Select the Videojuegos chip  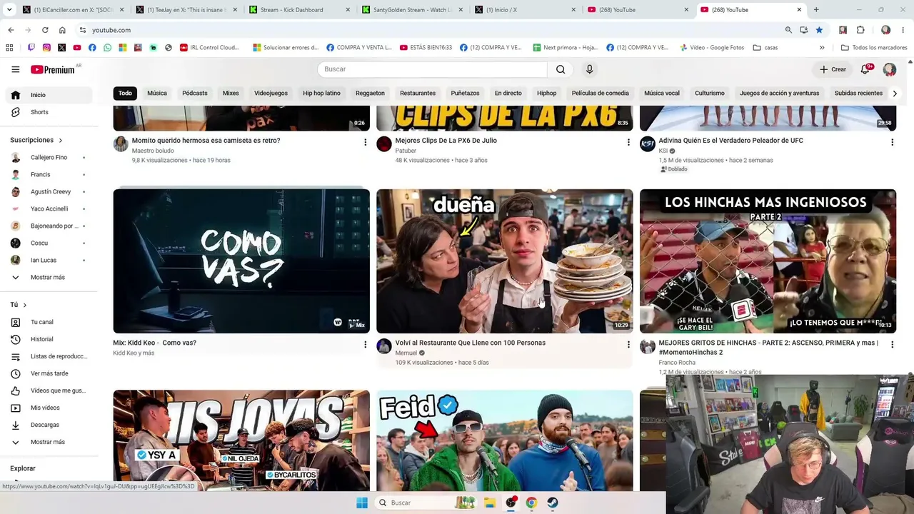(271, 93)
